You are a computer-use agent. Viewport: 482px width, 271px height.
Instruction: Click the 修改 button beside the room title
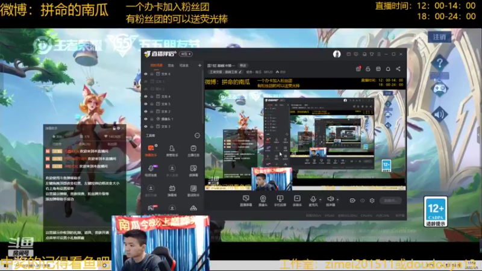243,66
